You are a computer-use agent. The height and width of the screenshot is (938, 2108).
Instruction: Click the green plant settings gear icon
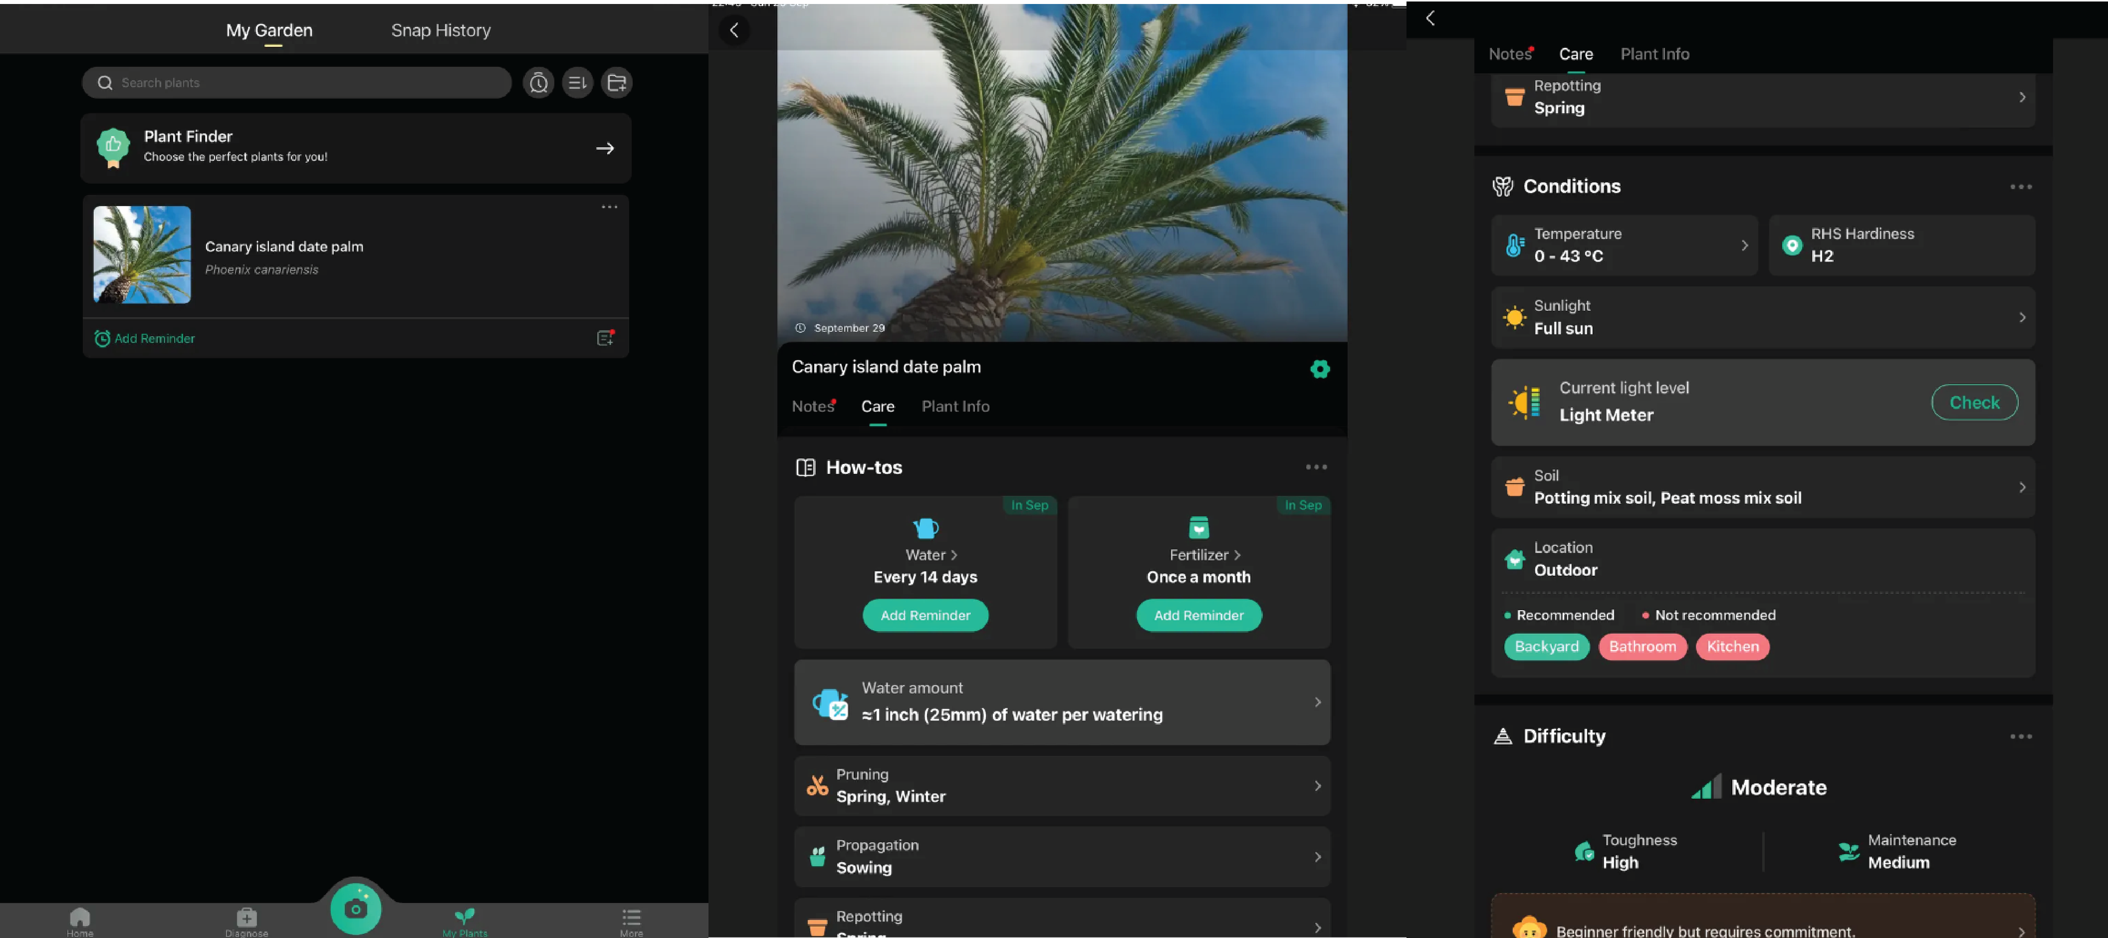point(1319,369)
